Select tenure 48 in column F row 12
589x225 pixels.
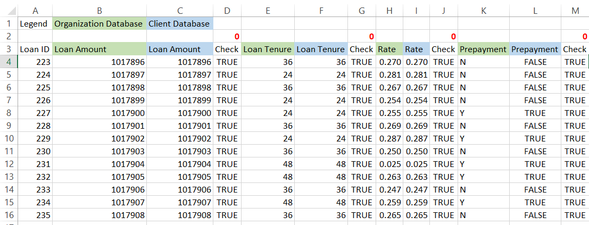coord(321,164)
